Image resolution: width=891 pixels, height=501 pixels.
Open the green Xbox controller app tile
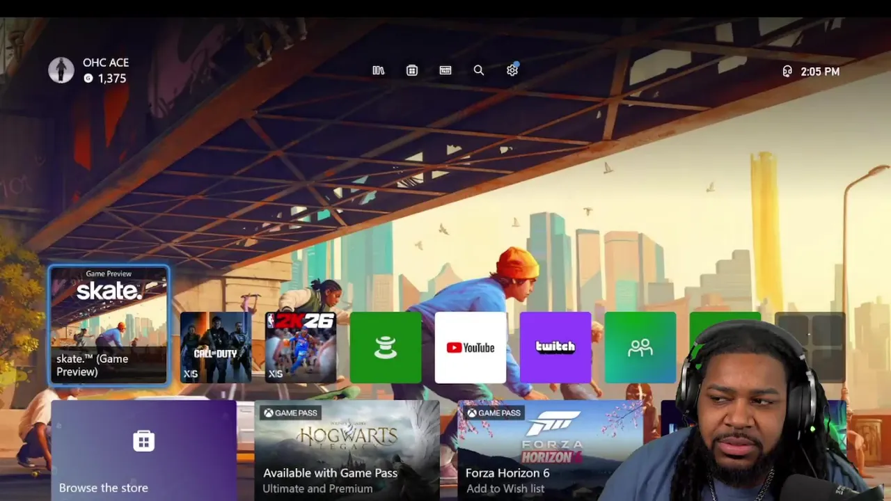[386, 347]
